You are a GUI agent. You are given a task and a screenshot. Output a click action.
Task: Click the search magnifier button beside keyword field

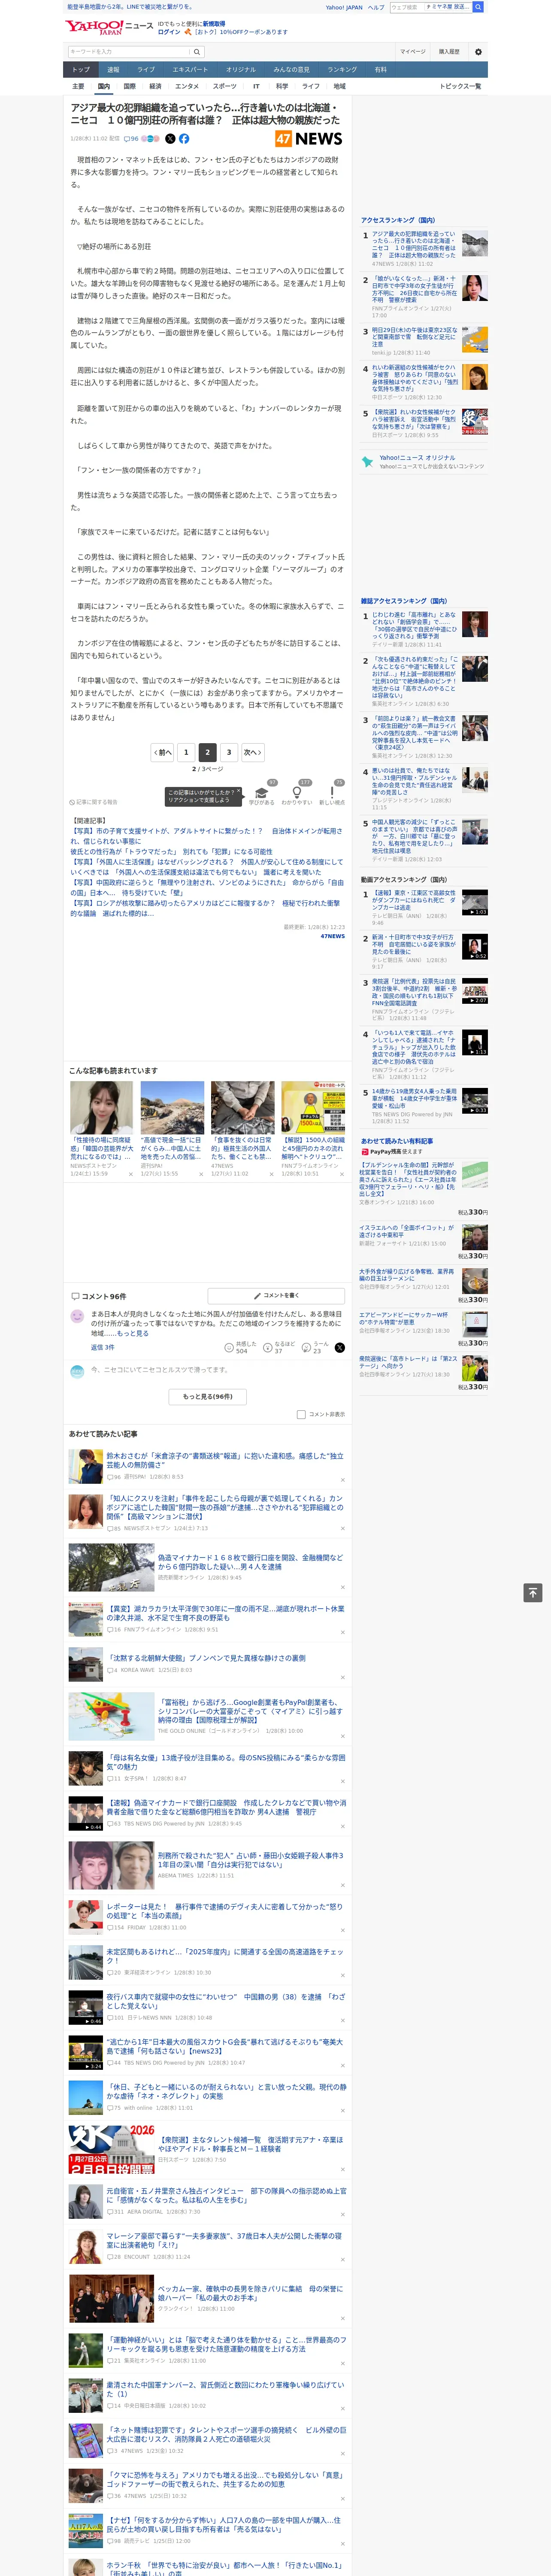197,52
